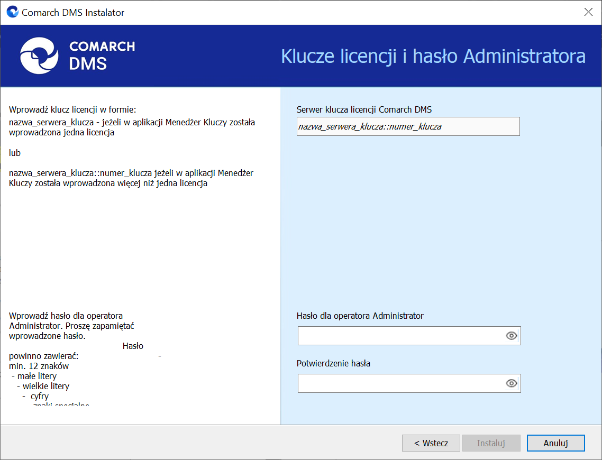
Task: Click the requirement - małe litery
Action: click(34, 376)
